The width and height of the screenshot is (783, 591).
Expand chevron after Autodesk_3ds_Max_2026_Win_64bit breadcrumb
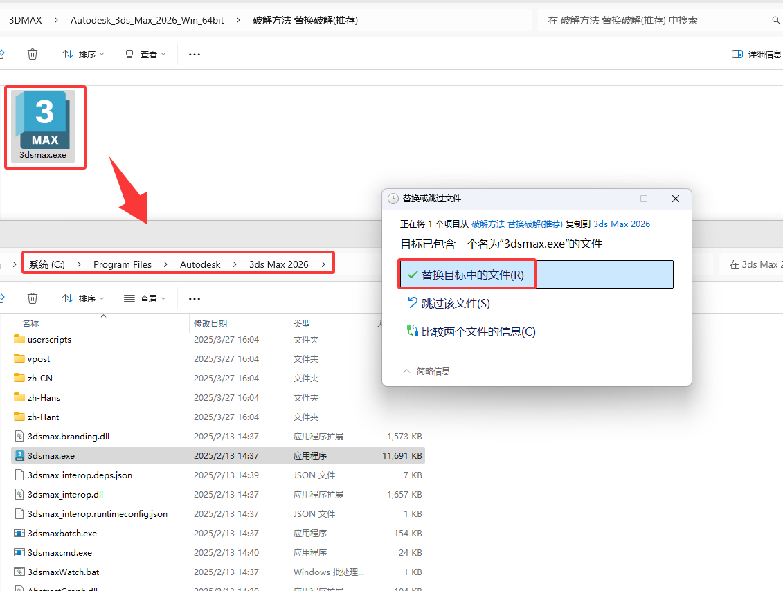238,20
